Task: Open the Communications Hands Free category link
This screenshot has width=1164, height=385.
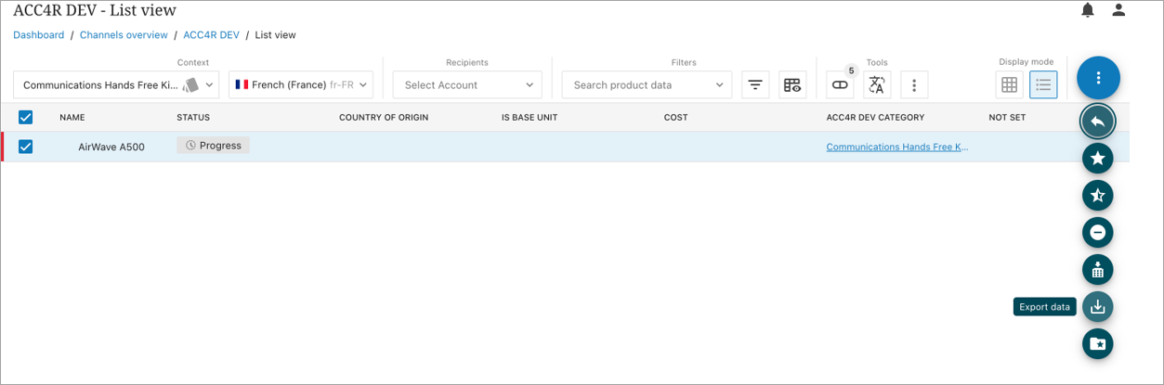Action: pos(896,147)
